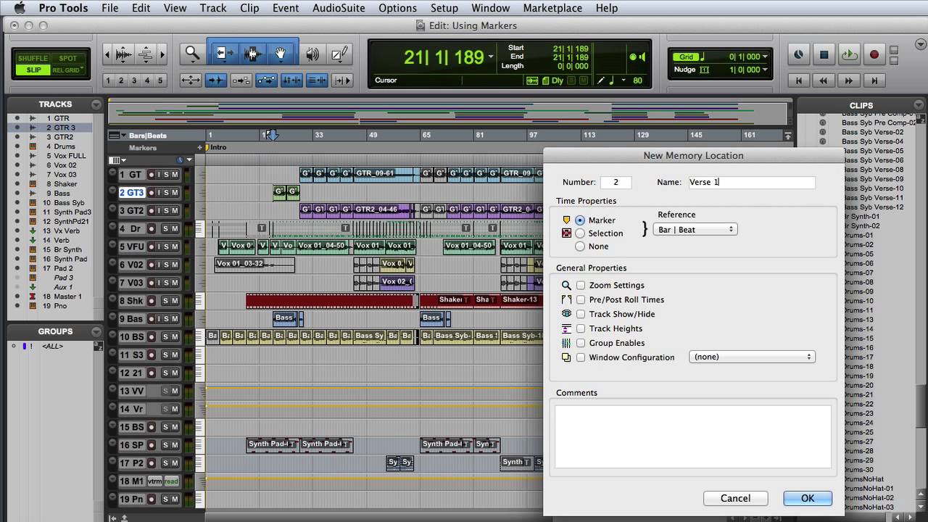Click OK in New Memory Location

[807, 498]
